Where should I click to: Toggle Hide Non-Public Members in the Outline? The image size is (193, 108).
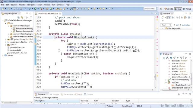click(178, 58)
